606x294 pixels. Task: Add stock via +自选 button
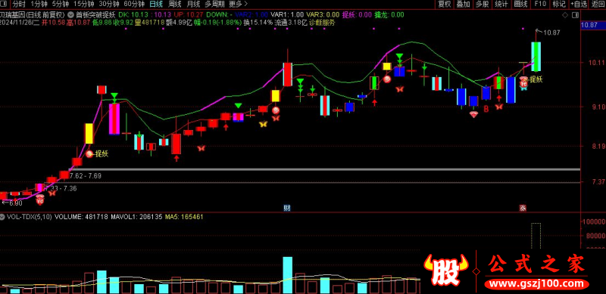579,5
